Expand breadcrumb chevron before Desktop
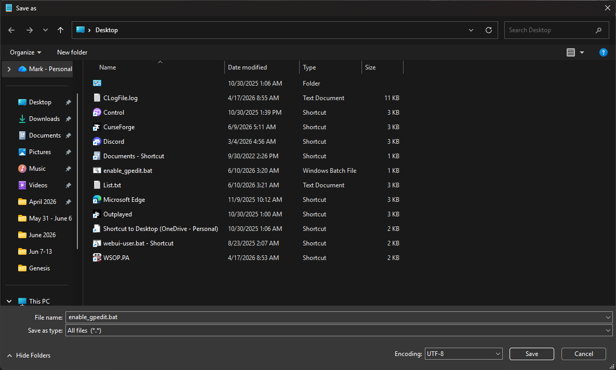This screenshot has width=616, height=370. [89, 30]
